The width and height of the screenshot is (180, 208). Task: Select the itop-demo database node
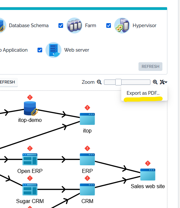tap(30, 108)
